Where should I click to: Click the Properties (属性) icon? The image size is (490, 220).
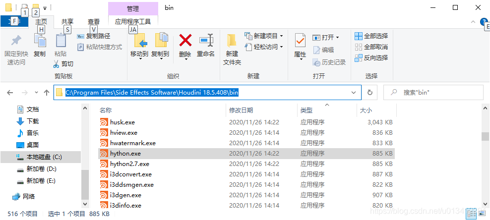coord(300,41)
